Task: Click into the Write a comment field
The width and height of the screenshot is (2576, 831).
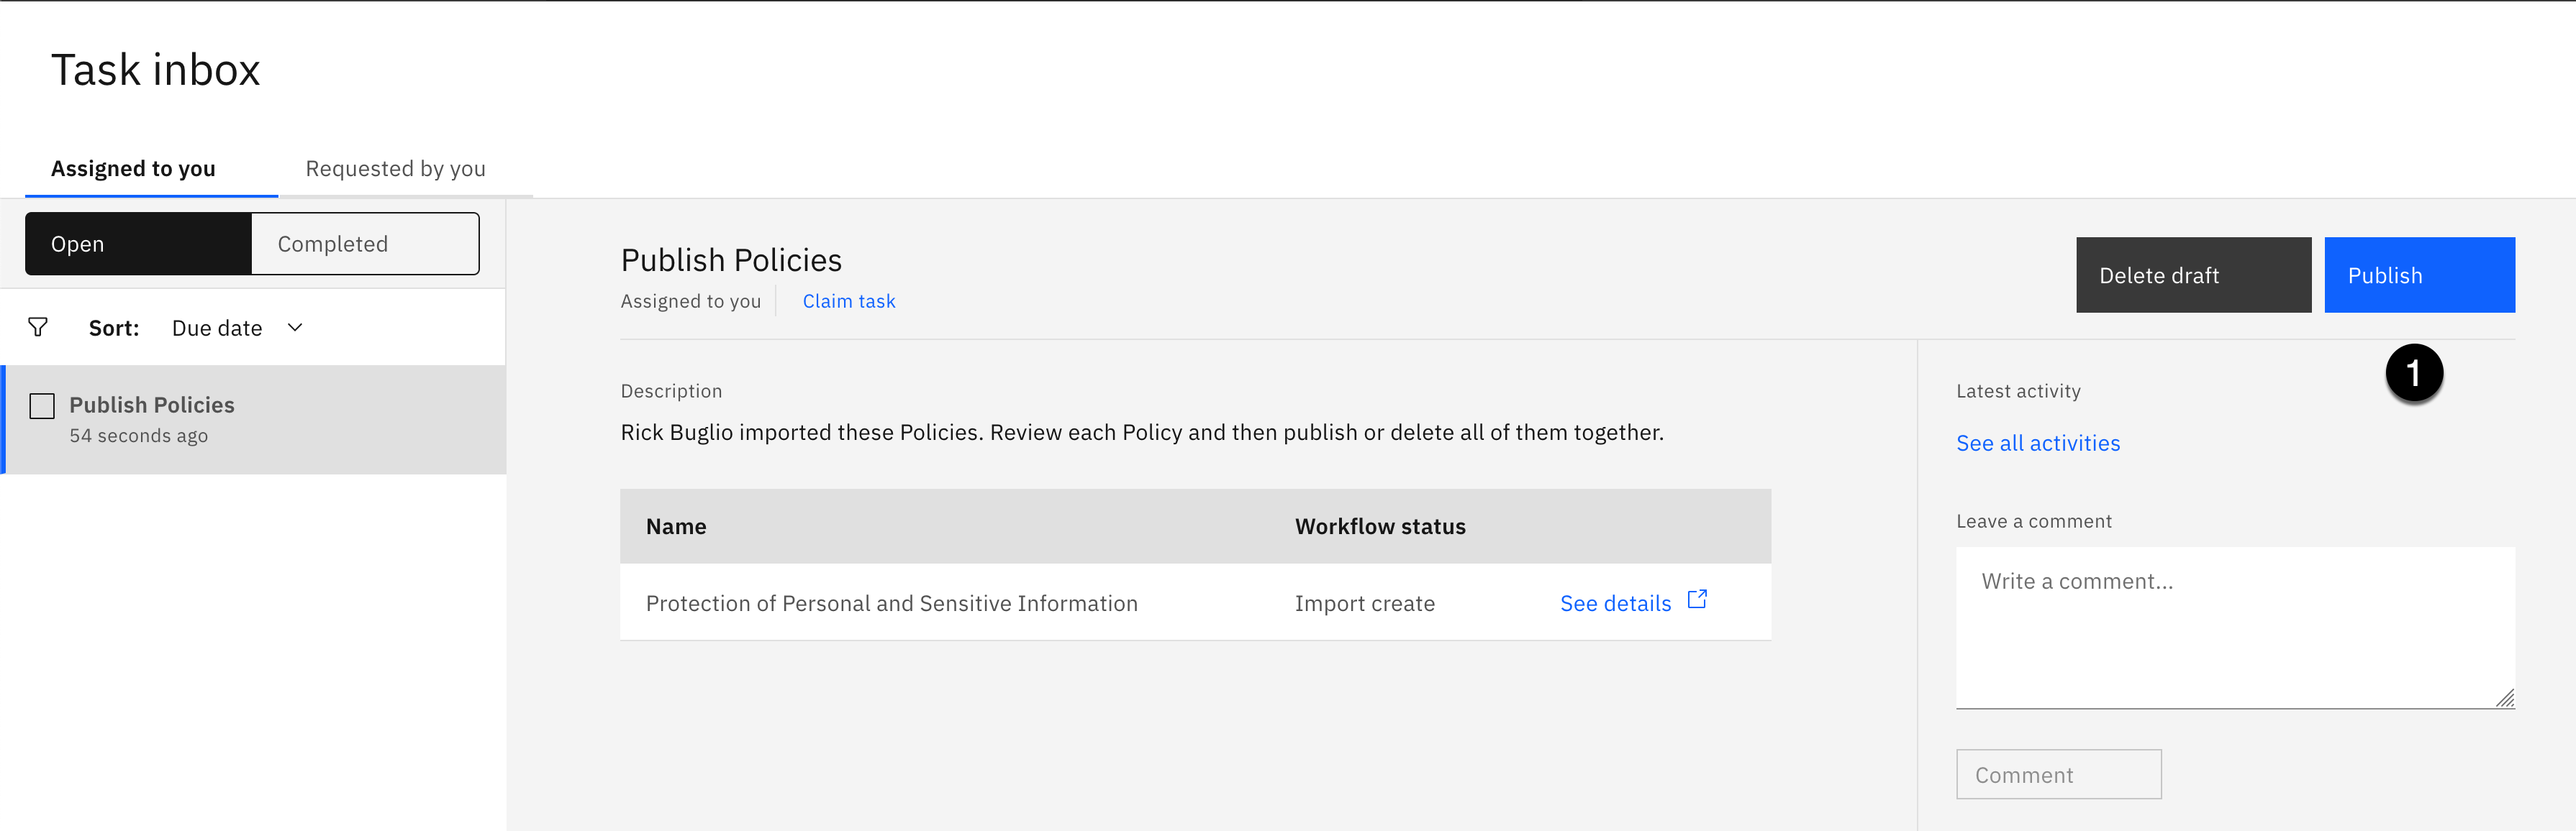Action: click(2234, 628)
